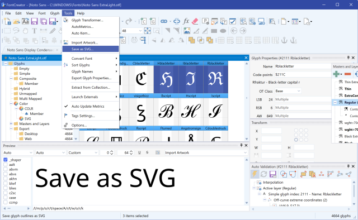Collapse the Glyphs tree node
Screen dimensions: 358x220
pyautogui.click(x=6, y=64)
